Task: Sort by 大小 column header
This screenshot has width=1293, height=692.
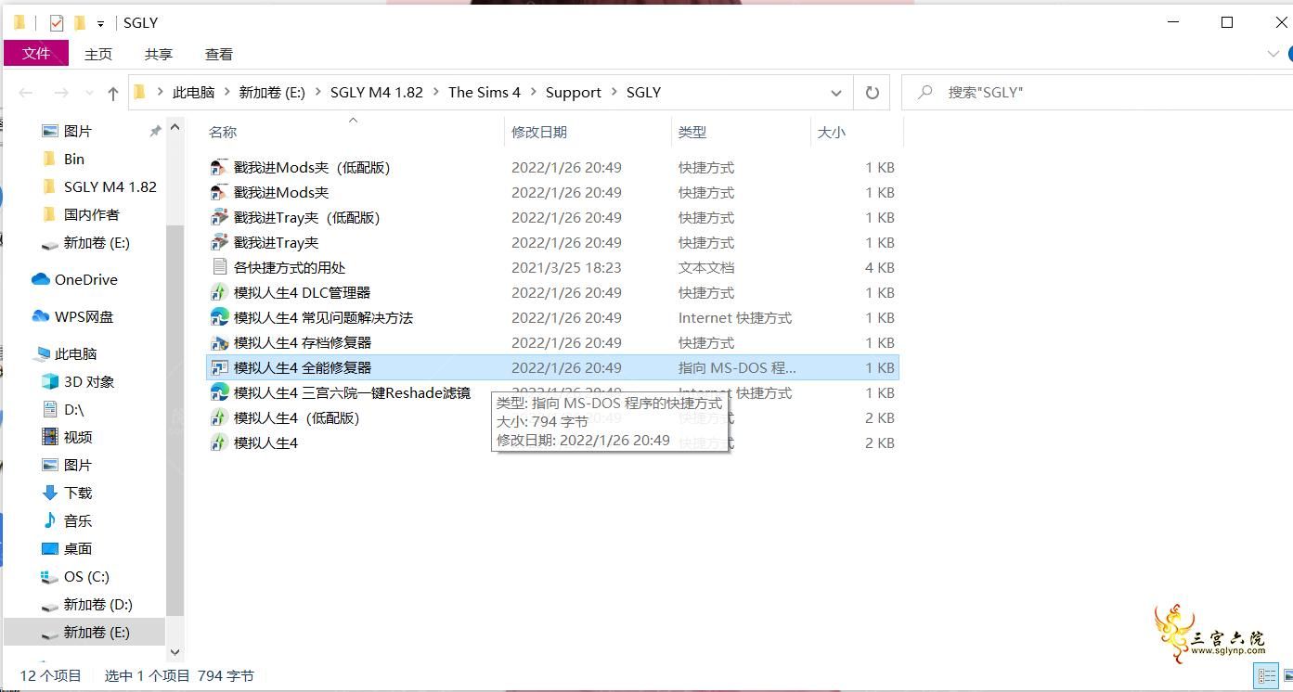Action: 831,133
